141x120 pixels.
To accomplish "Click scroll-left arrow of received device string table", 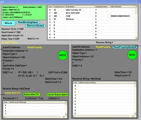I will tap(74, 116).
